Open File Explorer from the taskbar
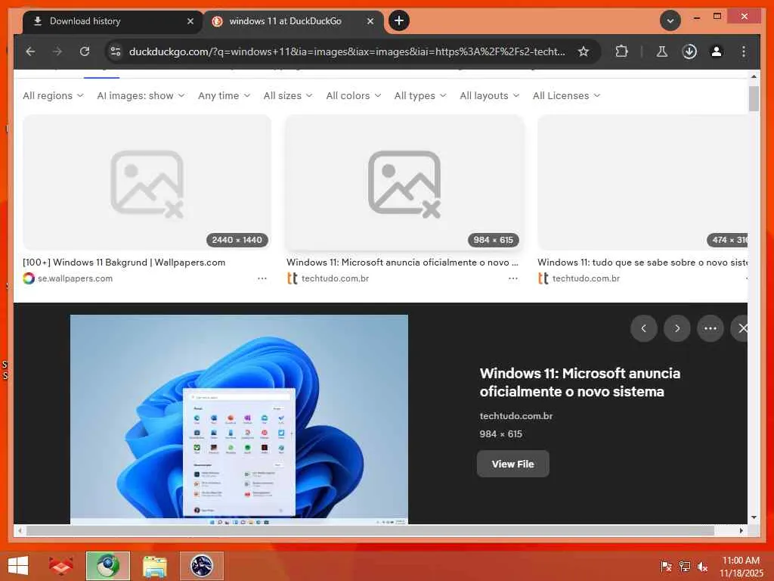Viewport: 774px width, 581px height. pos(155,566)
